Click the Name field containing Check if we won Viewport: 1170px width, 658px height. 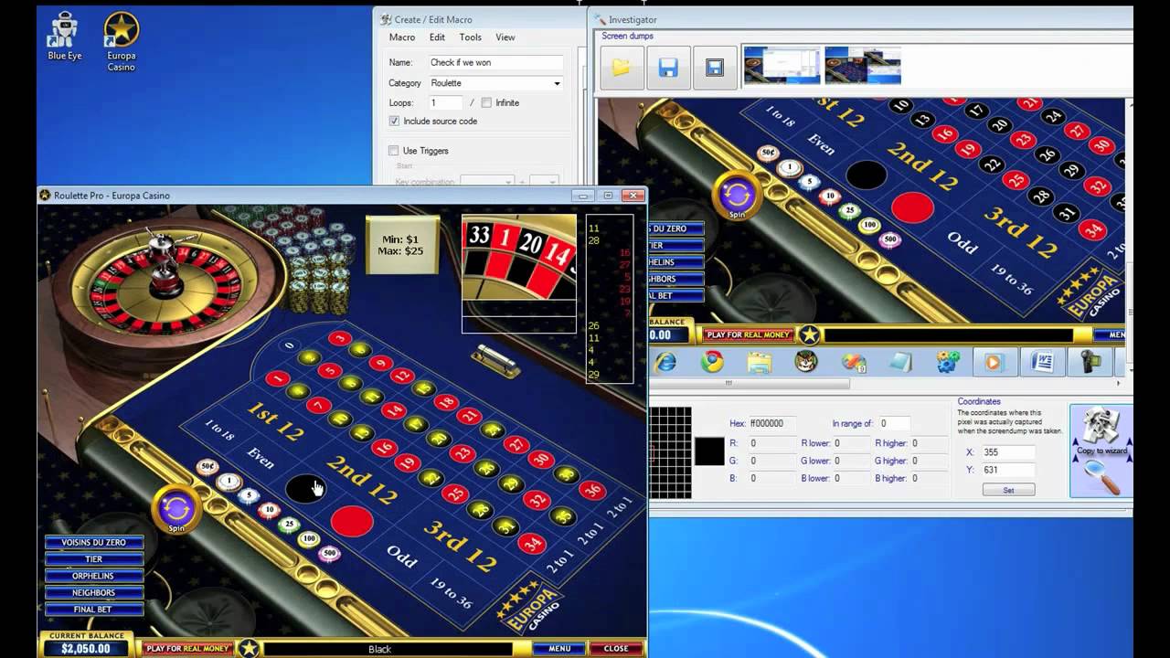point(495,63)
